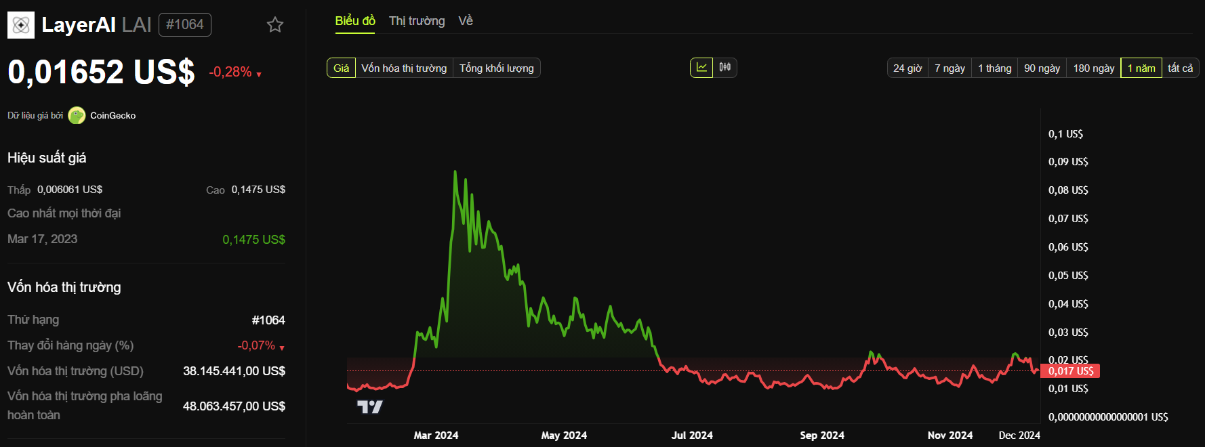Click the 0,017 US$ current price label
The width and height of the screenshot is (1205, 447).
coord(1071,371)
